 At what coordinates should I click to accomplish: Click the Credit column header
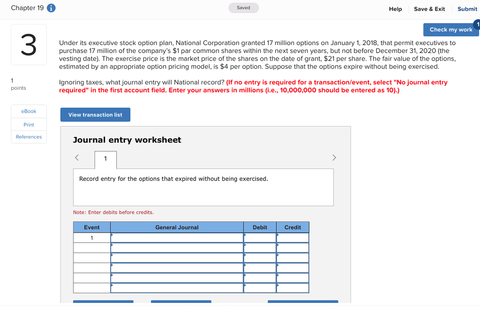tap(292, 227)
